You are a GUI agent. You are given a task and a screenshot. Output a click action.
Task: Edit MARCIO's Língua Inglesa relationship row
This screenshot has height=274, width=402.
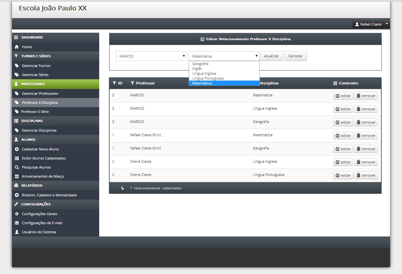(x=343, y=109)
